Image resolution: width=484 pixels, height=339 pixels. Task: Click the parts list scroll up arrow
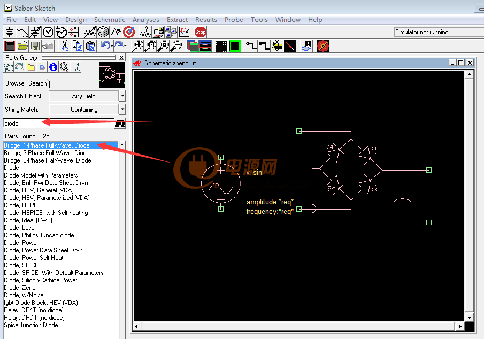[122, 145]
